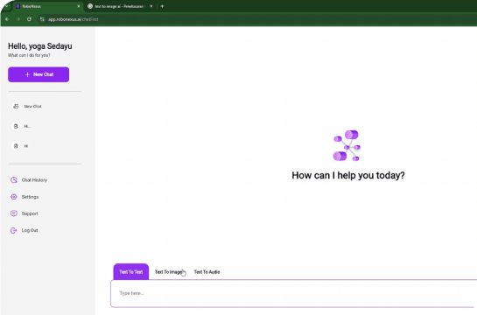Click the site info icon in the address bar
This screenshot has height=315, width=477.
(42, 19)
